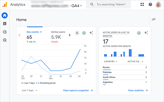Click the green check icon on the realtime card
The width and height of the screenshot is (164, 102).
pyautogui.click(x=139, y=33)
